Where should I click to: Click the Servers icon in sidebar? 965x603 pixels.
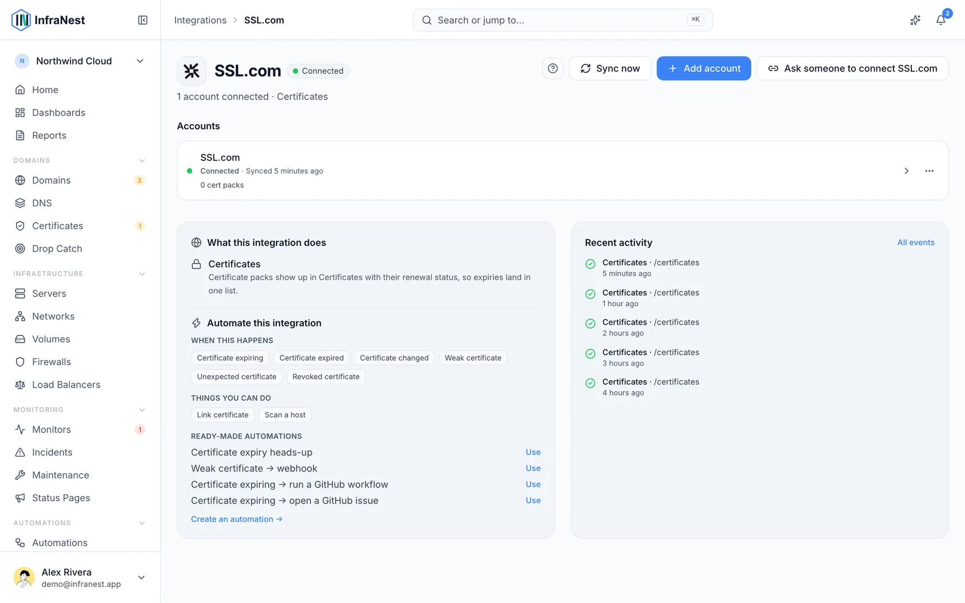[x=20, y=293]
